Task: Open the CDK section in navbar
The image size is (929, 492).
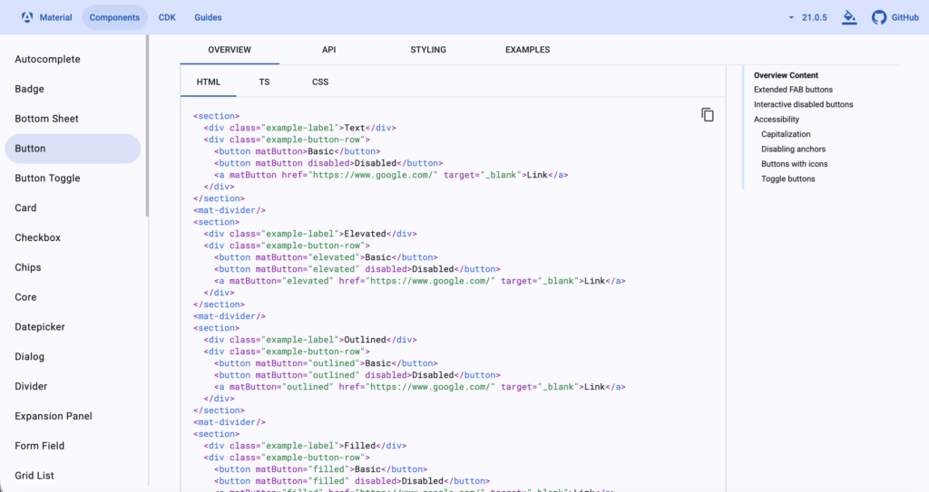Action: tap(167, 17)
